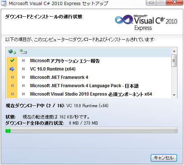Click green checkmark beside Microsoft アプリケーション エラー報告

point(12,60)
